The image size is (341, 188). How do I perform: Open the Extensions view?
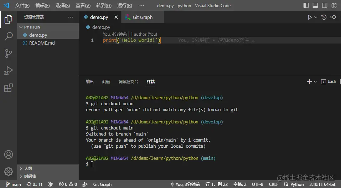coord(9,88)
